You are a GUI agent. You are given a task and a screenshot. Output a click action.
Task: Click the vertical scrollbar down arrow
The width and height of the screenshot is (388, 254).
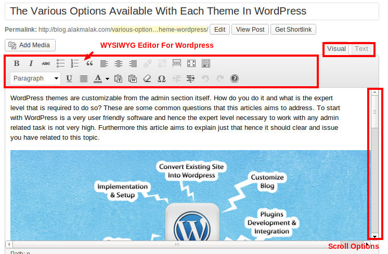375,236
